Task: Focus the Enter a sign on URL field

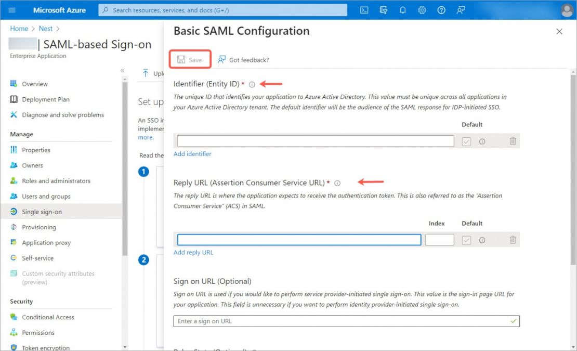Action: pos(346,321)
